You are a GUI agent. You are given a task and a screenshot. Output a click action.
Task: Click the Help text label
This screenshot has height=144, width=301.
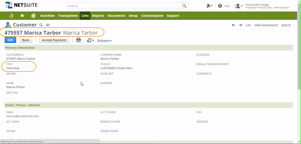click(227, 6)
